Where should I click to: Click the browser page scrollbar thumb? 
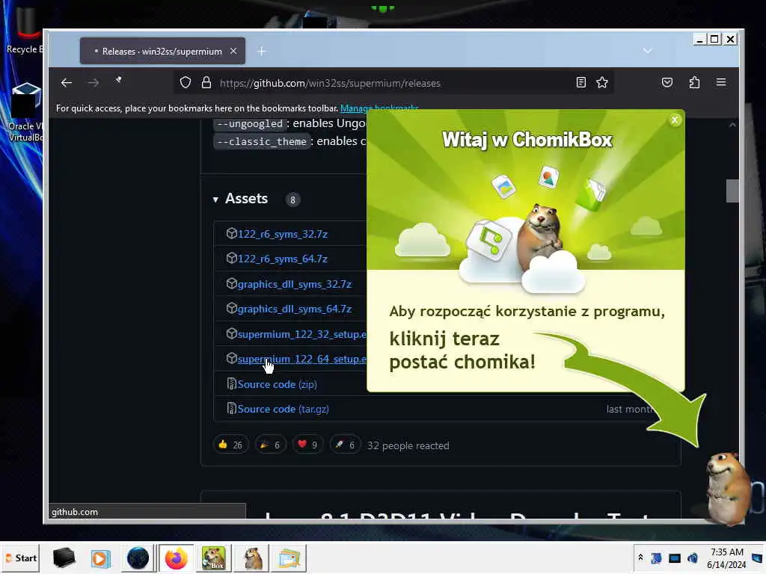pyautogui.click(x=732, y=191)
